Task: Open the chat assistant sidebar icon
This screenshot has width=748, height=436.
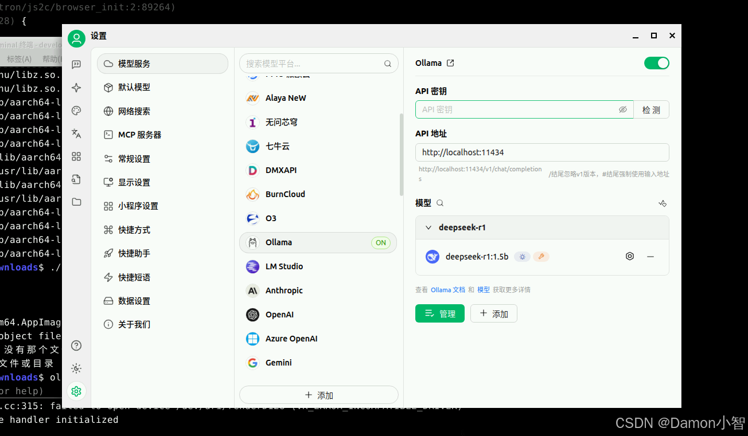Action: [76, 65]
